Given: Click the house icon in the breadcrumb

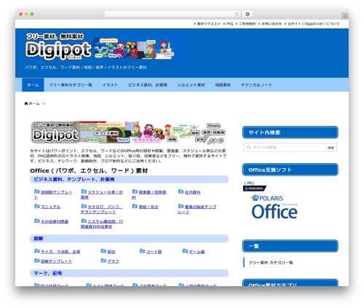Looking at the screenshot, I should click(26, 103).
